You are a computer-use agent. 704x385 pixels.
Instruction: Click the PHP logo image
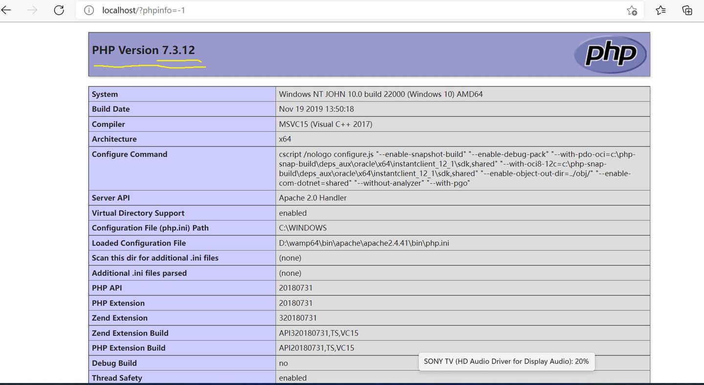(x=610, y=54)
